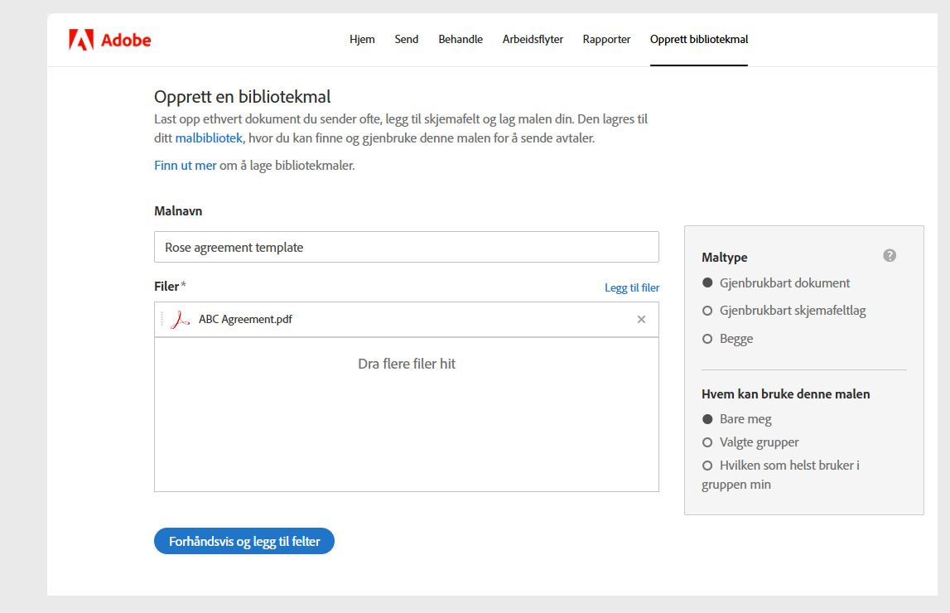Screen dimensions: 950x613
Task: Click Legg til filer
Action: point(631,287)
